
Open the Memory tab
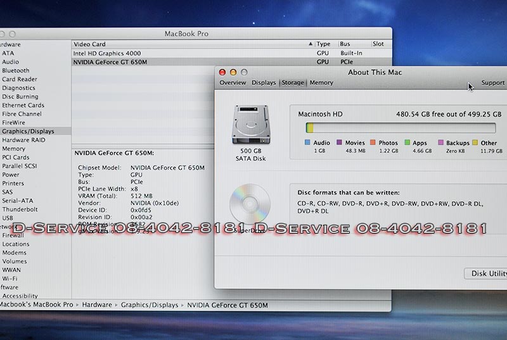click(321, 83)
